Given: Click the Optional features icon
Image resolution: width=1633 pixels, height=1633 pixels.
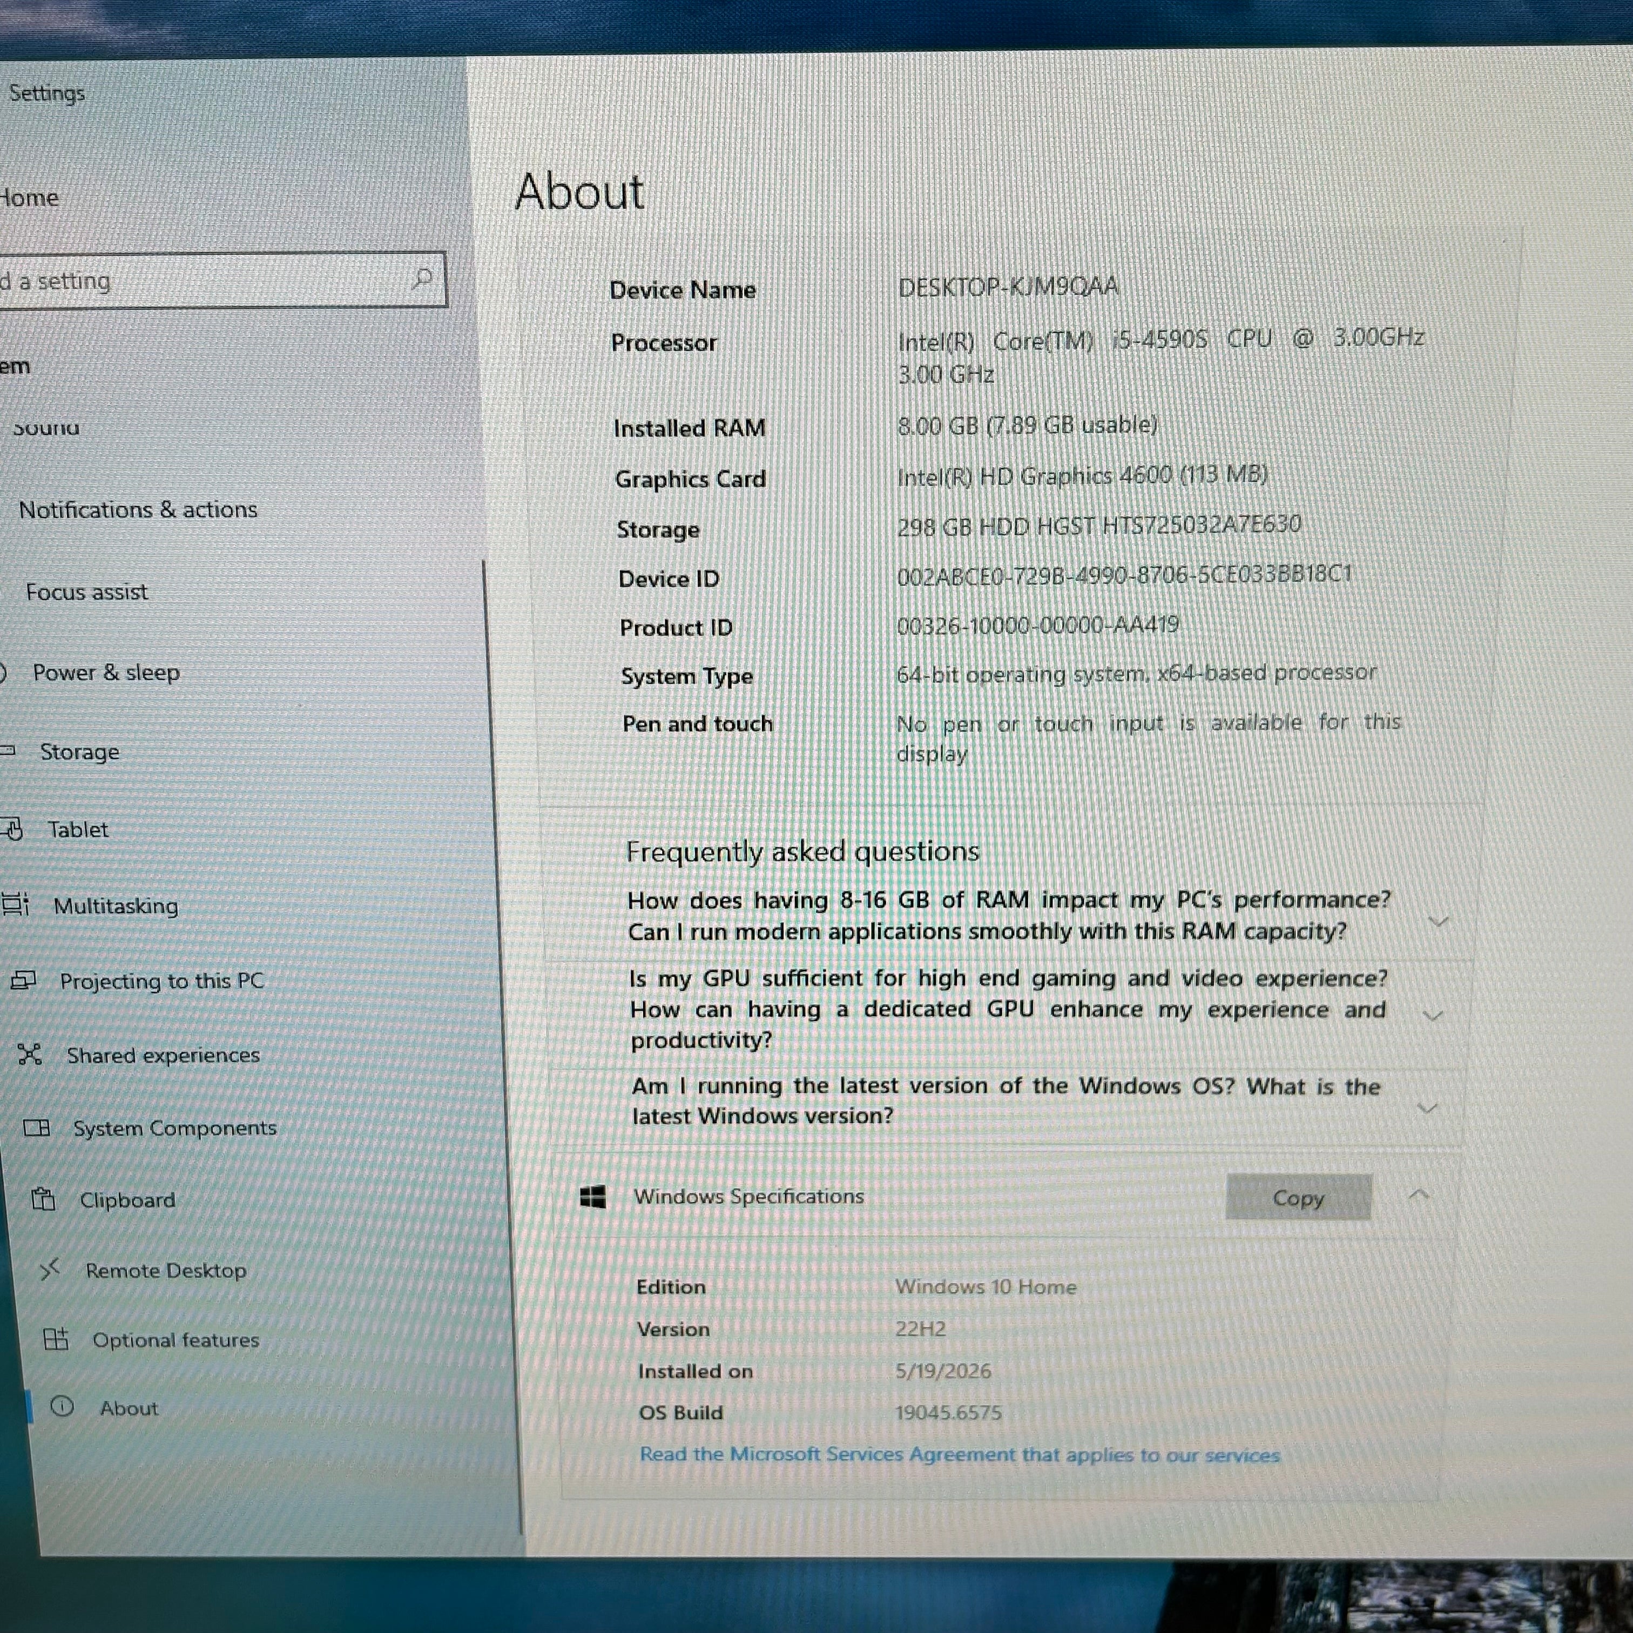Looking at the screenshot, I should pos(56,1339).
